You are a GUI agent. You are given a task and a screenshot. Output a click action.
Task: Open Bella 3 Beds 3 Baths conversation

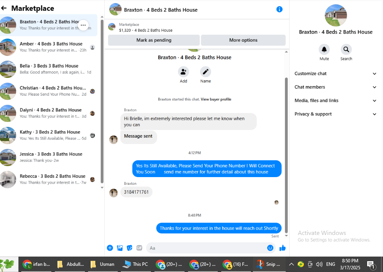[49, 69]
